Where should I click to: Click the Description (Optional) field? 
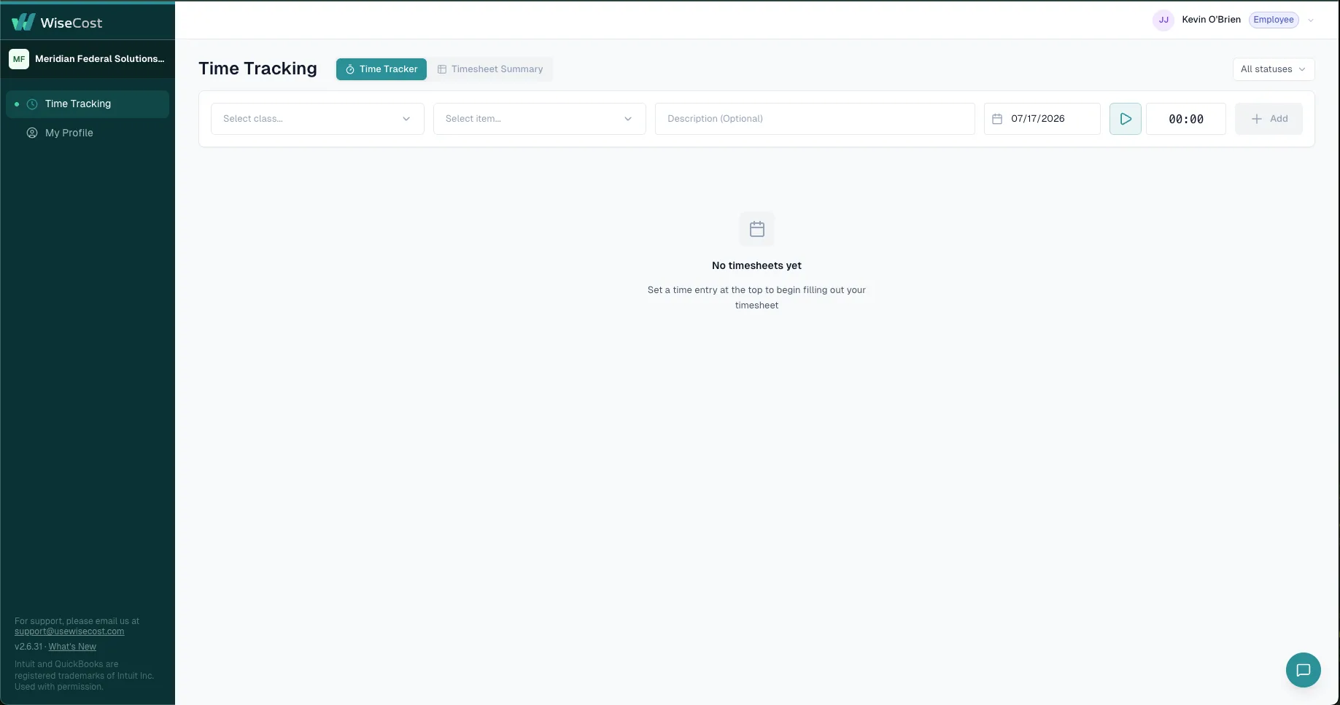pyautogui.click(x=815, y=119)
